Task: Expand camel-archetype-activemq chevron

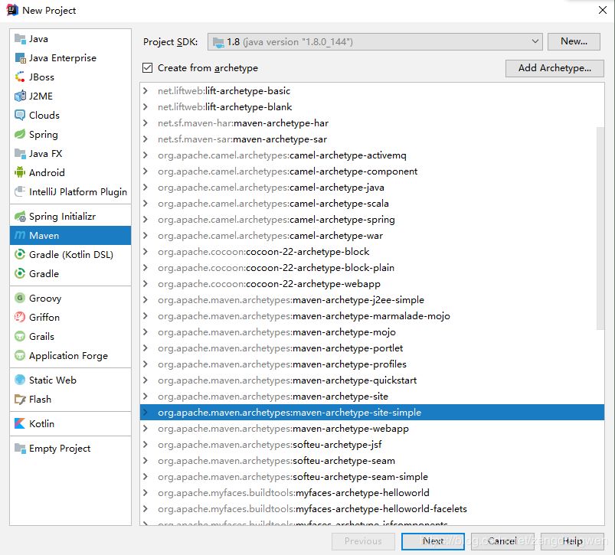Action: click(146, 155)
